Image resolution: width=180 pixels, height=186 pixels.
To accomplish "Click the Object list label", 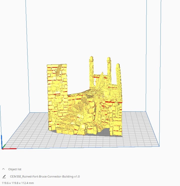I will pyautogui.click(x=15, y=169).
